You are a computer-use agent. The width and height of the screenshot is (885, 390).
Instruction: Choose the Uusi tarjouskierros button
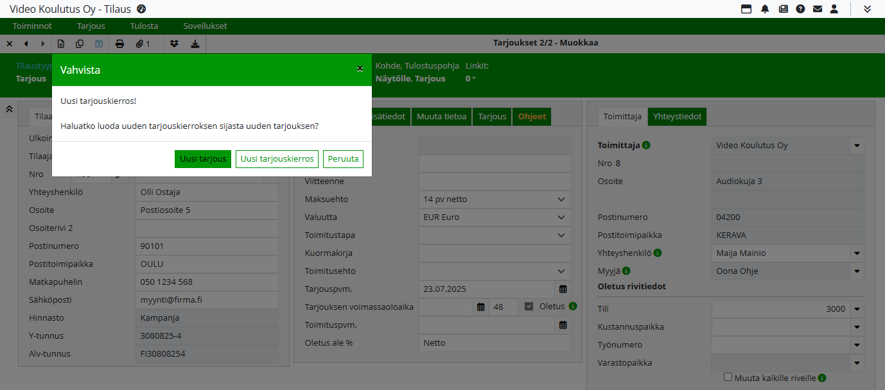coord(277,159)
